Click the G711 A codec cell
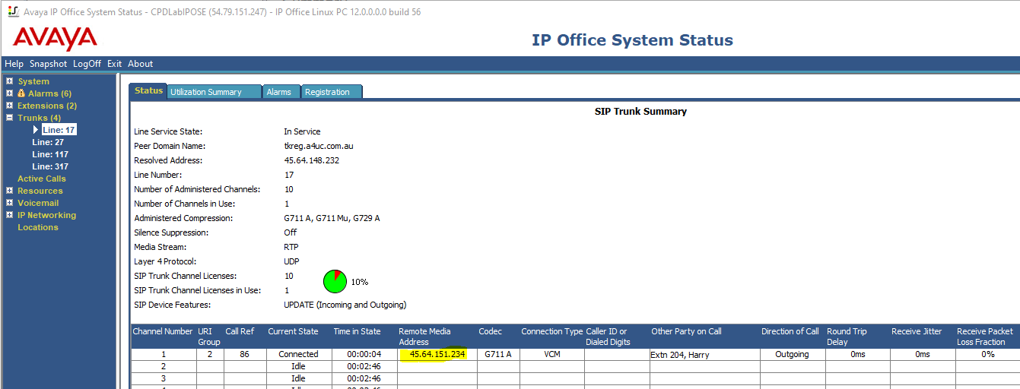 point(498,354)
